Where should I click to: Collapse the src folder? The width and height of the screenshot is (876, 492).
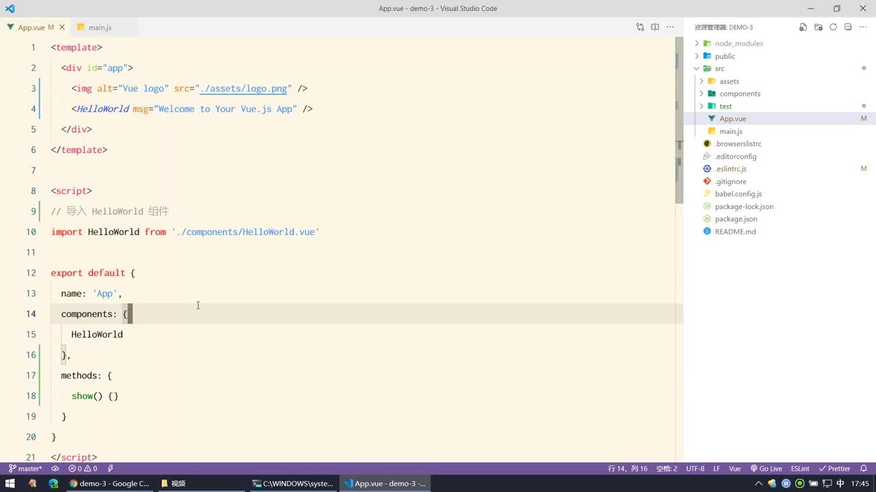coord(719,68)
